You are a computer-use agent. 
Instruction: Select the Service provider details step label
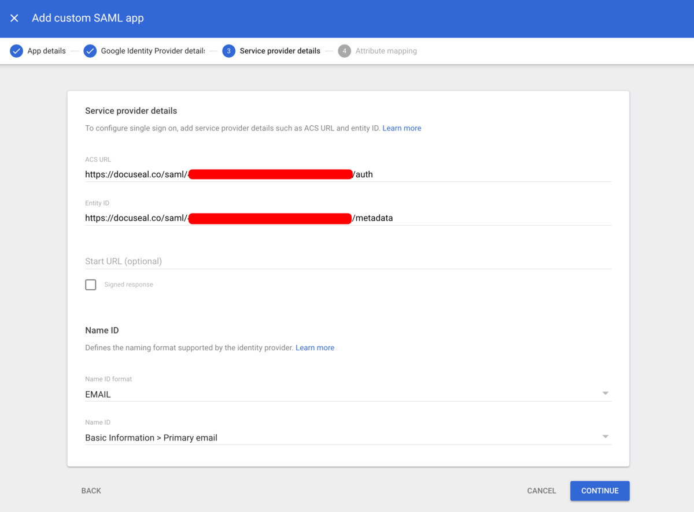pos(280,51)
